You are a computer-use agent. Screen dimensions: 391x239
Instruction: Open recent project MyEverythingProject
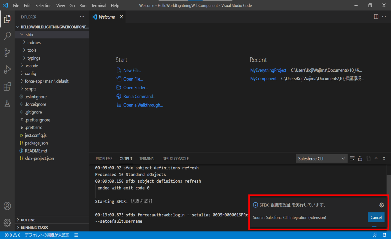[268, 70]
